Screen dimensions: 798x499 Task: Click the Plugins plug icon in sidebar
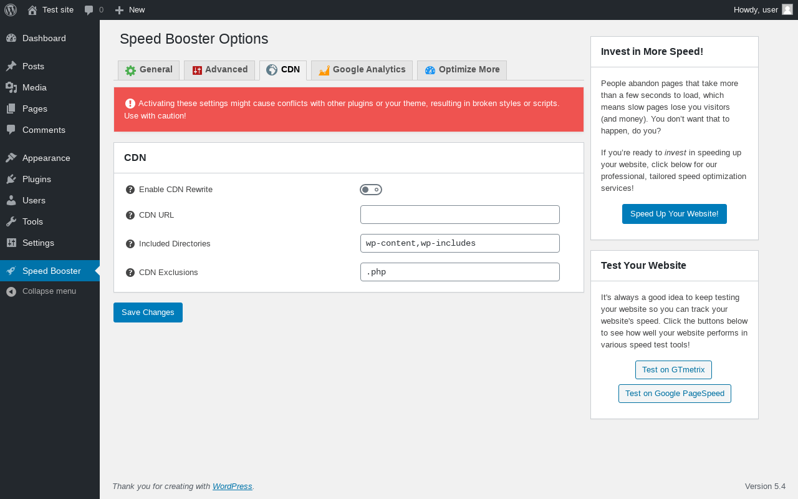[x=11, y=179]
